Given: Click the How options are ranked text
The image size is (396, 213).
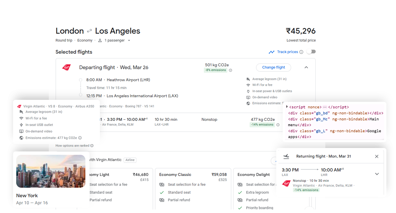Looking at the screenshot, I should [x=73, y=146].
